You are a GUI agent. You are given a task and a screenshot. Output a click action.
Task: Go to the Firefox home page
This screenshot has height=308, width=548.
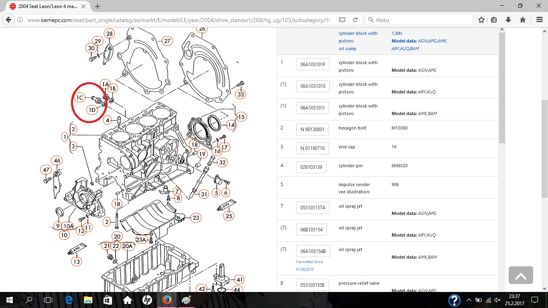pos(522,20)
